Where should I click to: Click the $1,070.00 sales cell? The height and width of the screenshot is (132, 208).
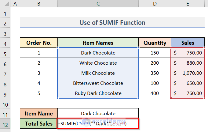[x=188, y=73]
